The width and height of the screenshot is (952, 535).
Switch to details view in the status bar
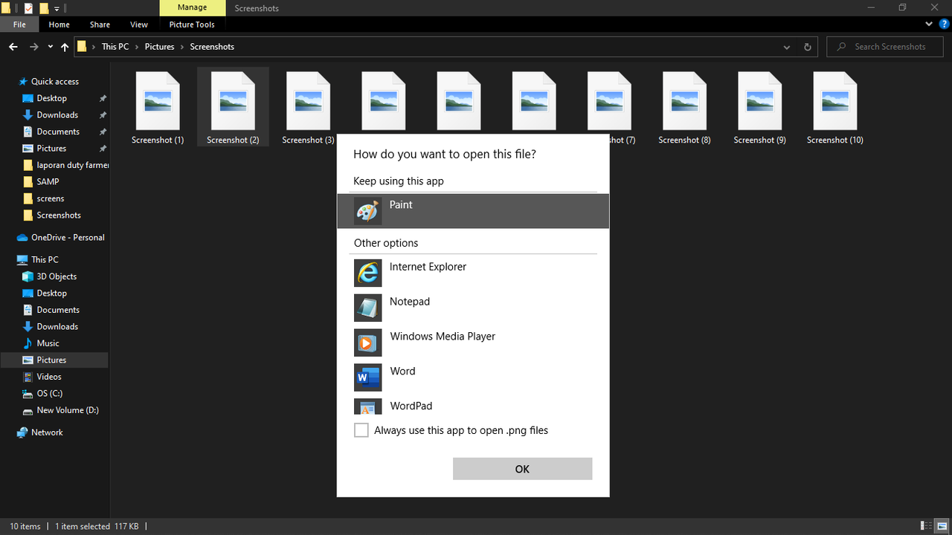pos(926,526)
